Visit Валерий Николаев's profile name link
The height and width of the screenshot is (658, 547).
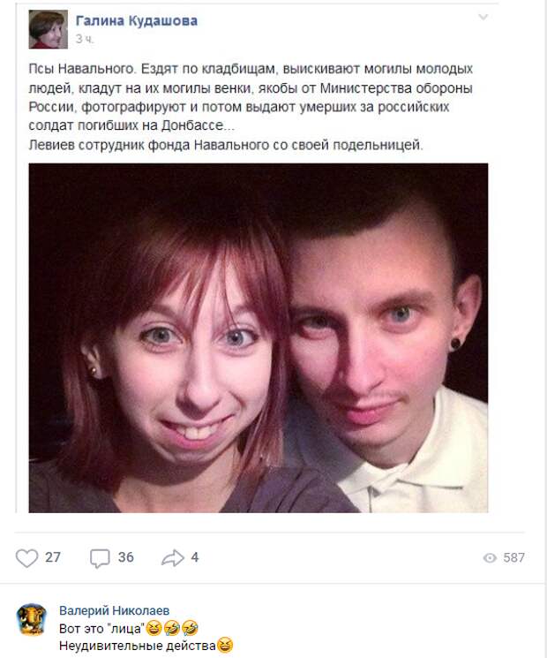[x=115, y=610]
